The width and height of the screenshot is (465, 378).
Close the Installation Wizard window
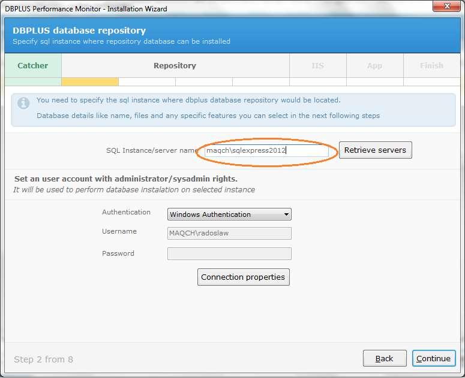(x=447, y=6)
